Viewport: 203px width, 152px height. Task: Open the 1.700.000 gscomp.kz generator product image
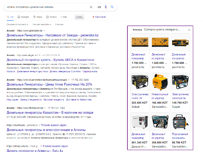(180, 42)
